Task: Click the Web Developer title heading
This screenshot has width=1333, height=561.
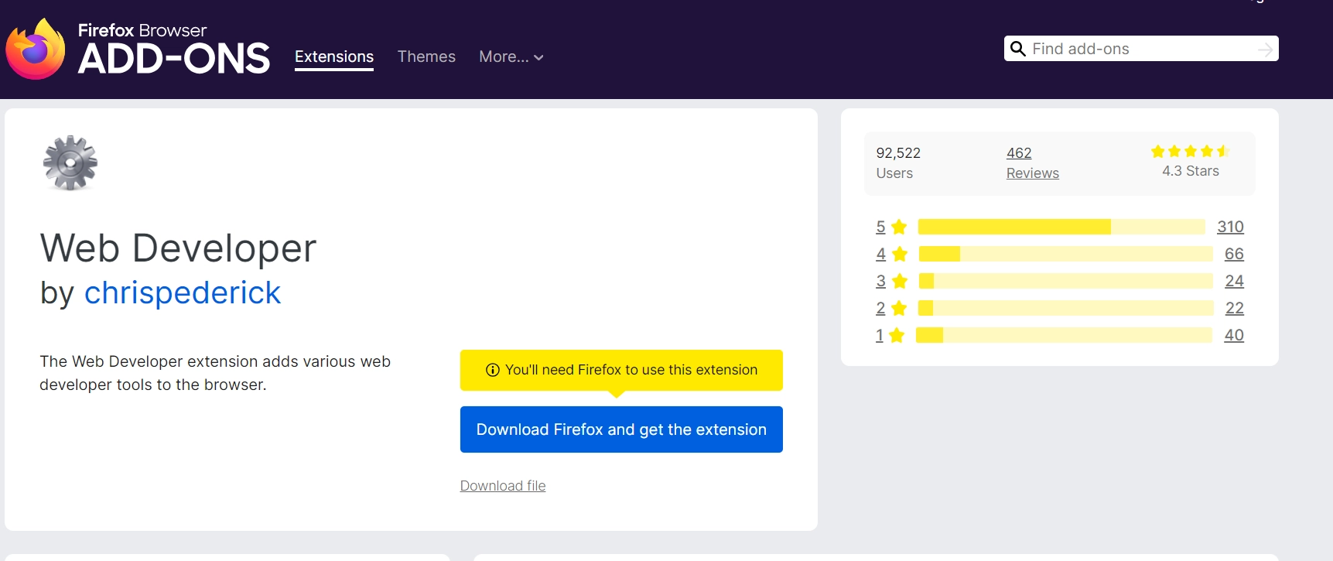Action: click(x=178, y=248)
